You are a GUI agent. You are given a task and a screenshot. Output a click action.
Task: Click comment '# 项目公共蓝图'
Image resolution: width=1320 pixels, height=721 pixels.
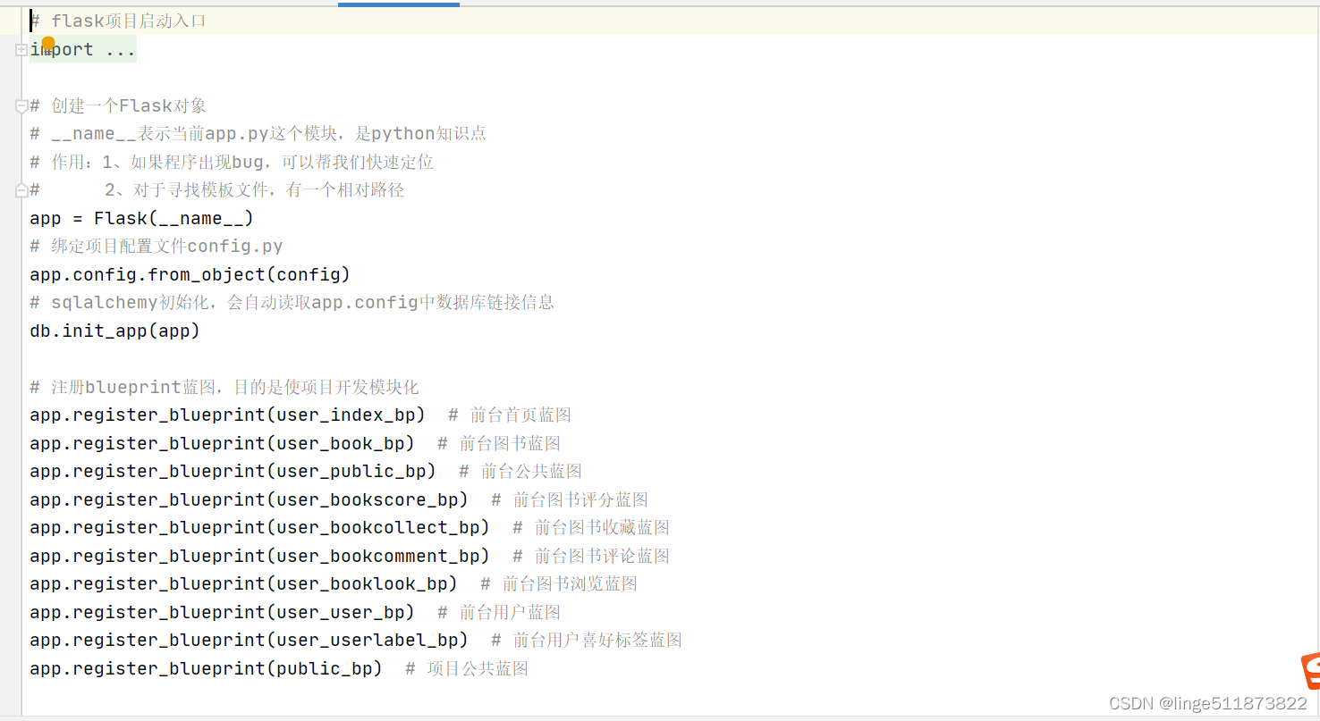[467, 669]
